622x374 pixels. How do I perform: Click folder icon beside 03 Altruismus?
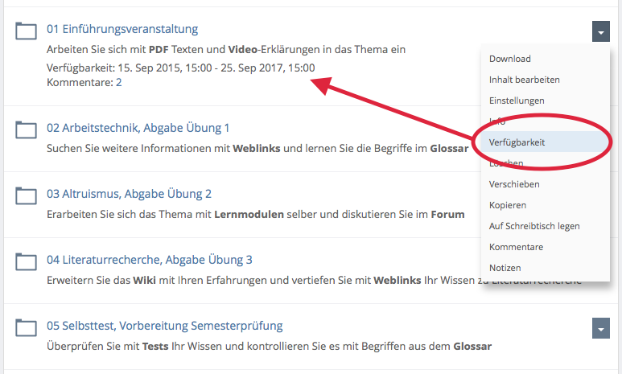click(27, 195)
